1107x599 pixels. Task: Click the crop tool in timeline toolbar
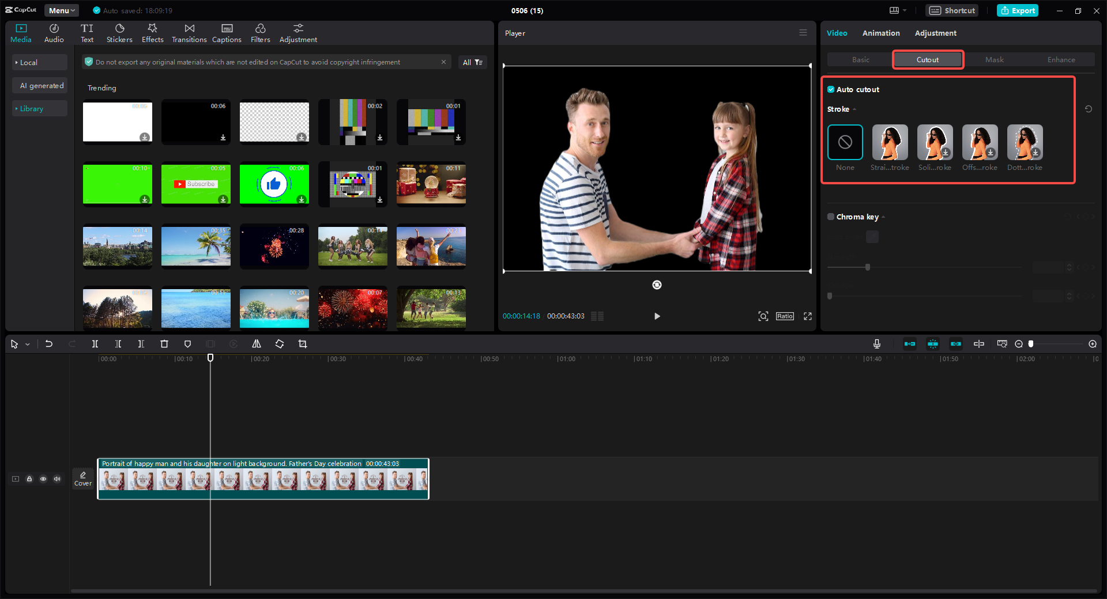(x=303, y=344)
